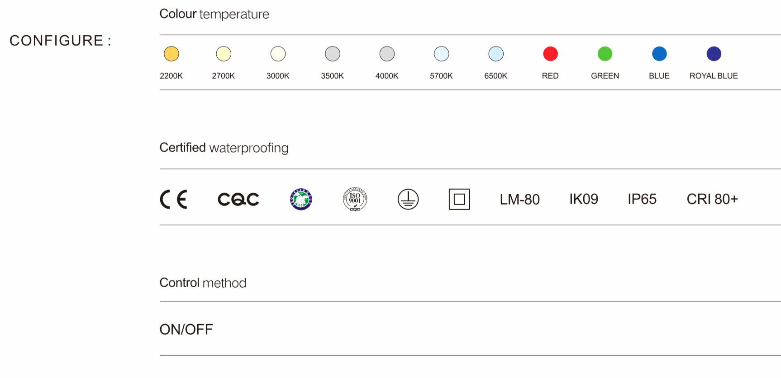Image resolution: width=781 pixels, height=378 pixels.
Task: Select the ON/OFF control method
Action: 186,329
